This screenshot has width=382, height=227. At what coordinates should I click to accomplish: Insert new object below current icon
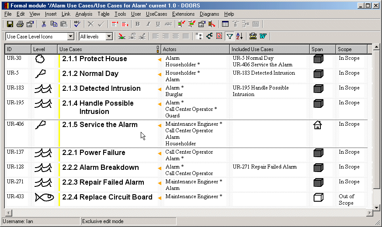coord(125,24)
